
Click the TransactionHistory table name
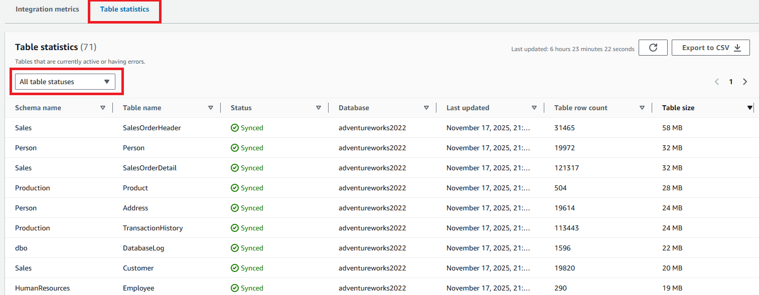153,228
